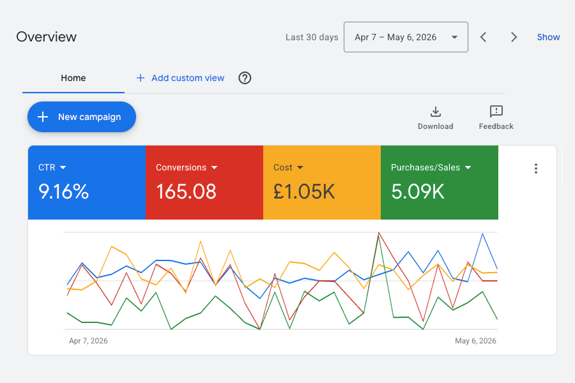Click the Last 30 days label

point(312,38)
